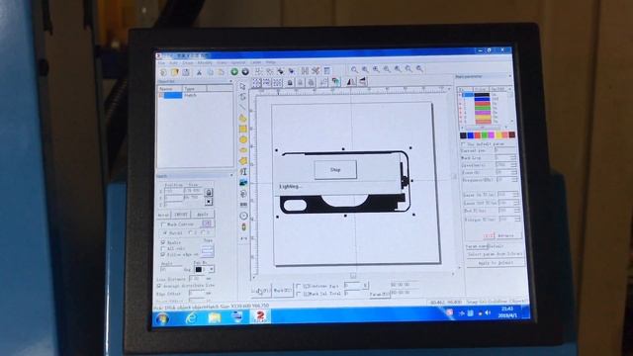The height and width of the screenshot is (356, 633).
Task: Open the File menu
Action: pyautogui.click(x=161, y=63)
